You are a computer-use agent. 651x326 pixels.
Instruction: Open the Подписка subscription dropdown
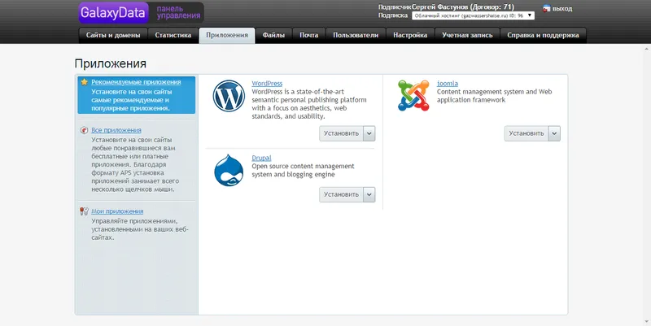[x=473, y=15]
